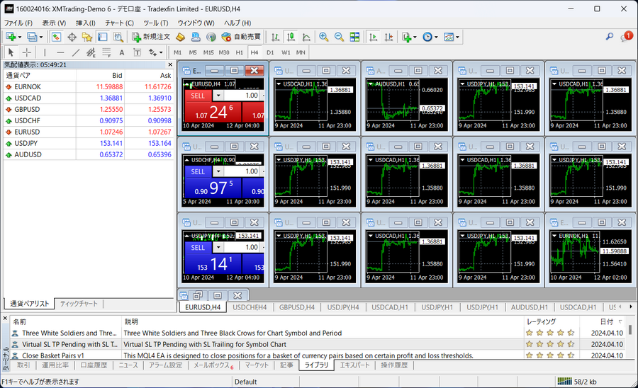This screenshot has height=388, width=638.
Task: Toggle the Market Watch window icon
Action: pos(56,37)
